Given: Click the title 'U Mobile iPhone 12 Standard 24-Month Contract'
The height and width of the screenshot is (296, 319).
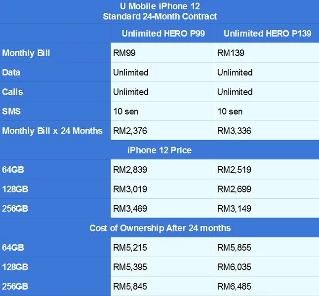Looking at the screenshot, I should tap(159, 11).
